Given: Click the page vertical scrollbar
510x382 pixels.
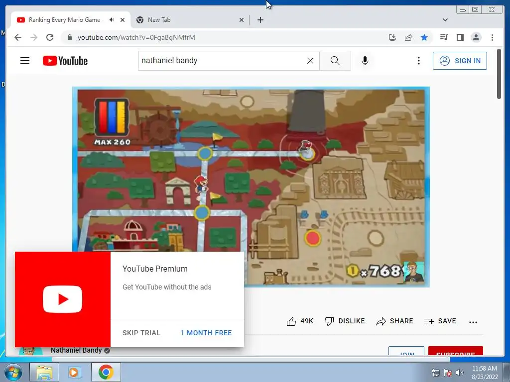Looking at the screenshot, I should tap(499, 74).
